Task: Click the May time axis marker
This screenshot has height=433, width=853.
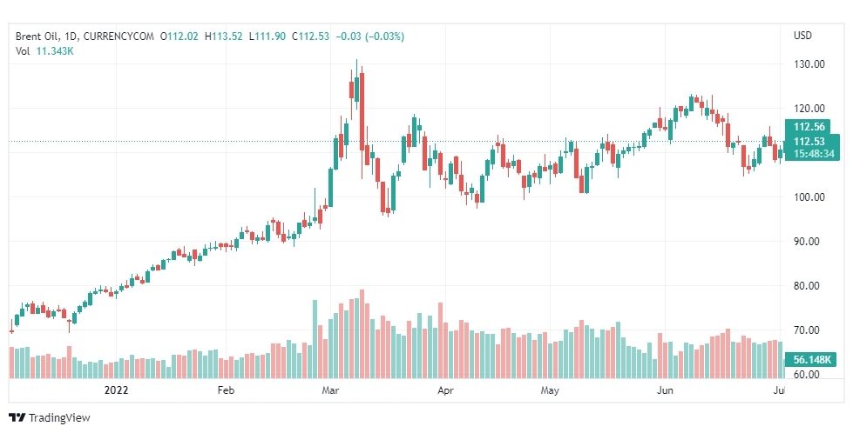Action: point(549,391)
